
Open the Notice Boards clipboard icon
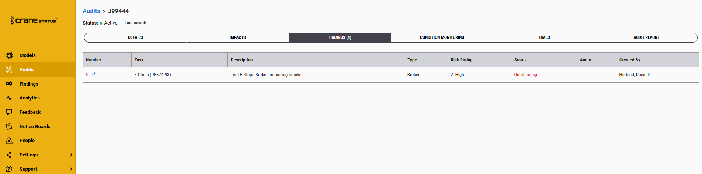coord(9,126)
